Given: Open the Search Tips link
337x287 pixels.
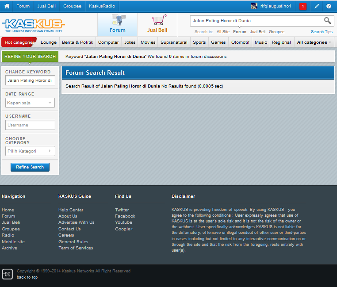Looking at the screenshot, I should (322, 32).
